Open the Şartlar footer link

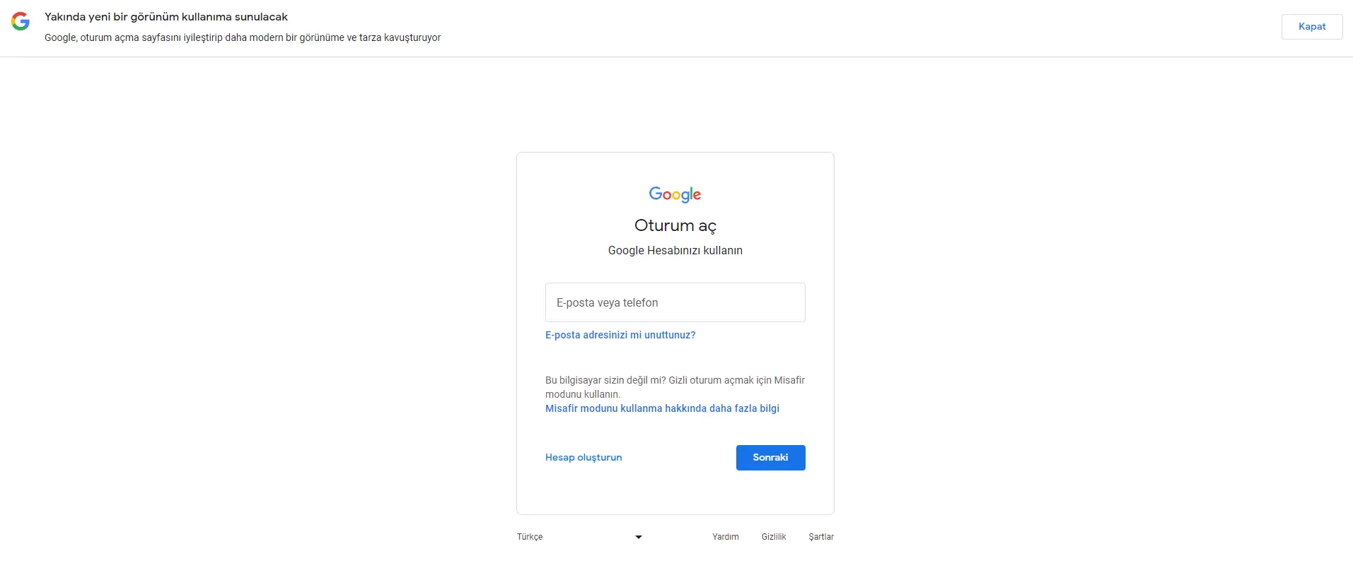821,537
